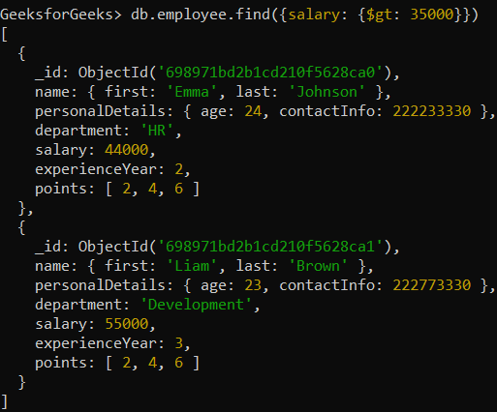The image size is (497, 412).
Task: Click last name 'Brown'
Action: tap(318, 266)
